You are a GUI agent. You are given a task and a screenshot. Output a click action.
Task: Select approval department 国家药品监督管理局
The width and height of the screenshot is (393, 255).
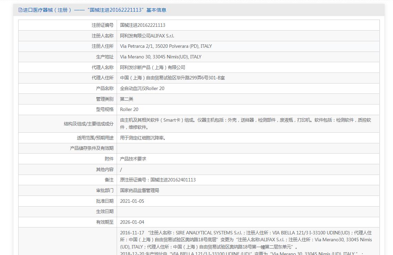coord(140,190)
